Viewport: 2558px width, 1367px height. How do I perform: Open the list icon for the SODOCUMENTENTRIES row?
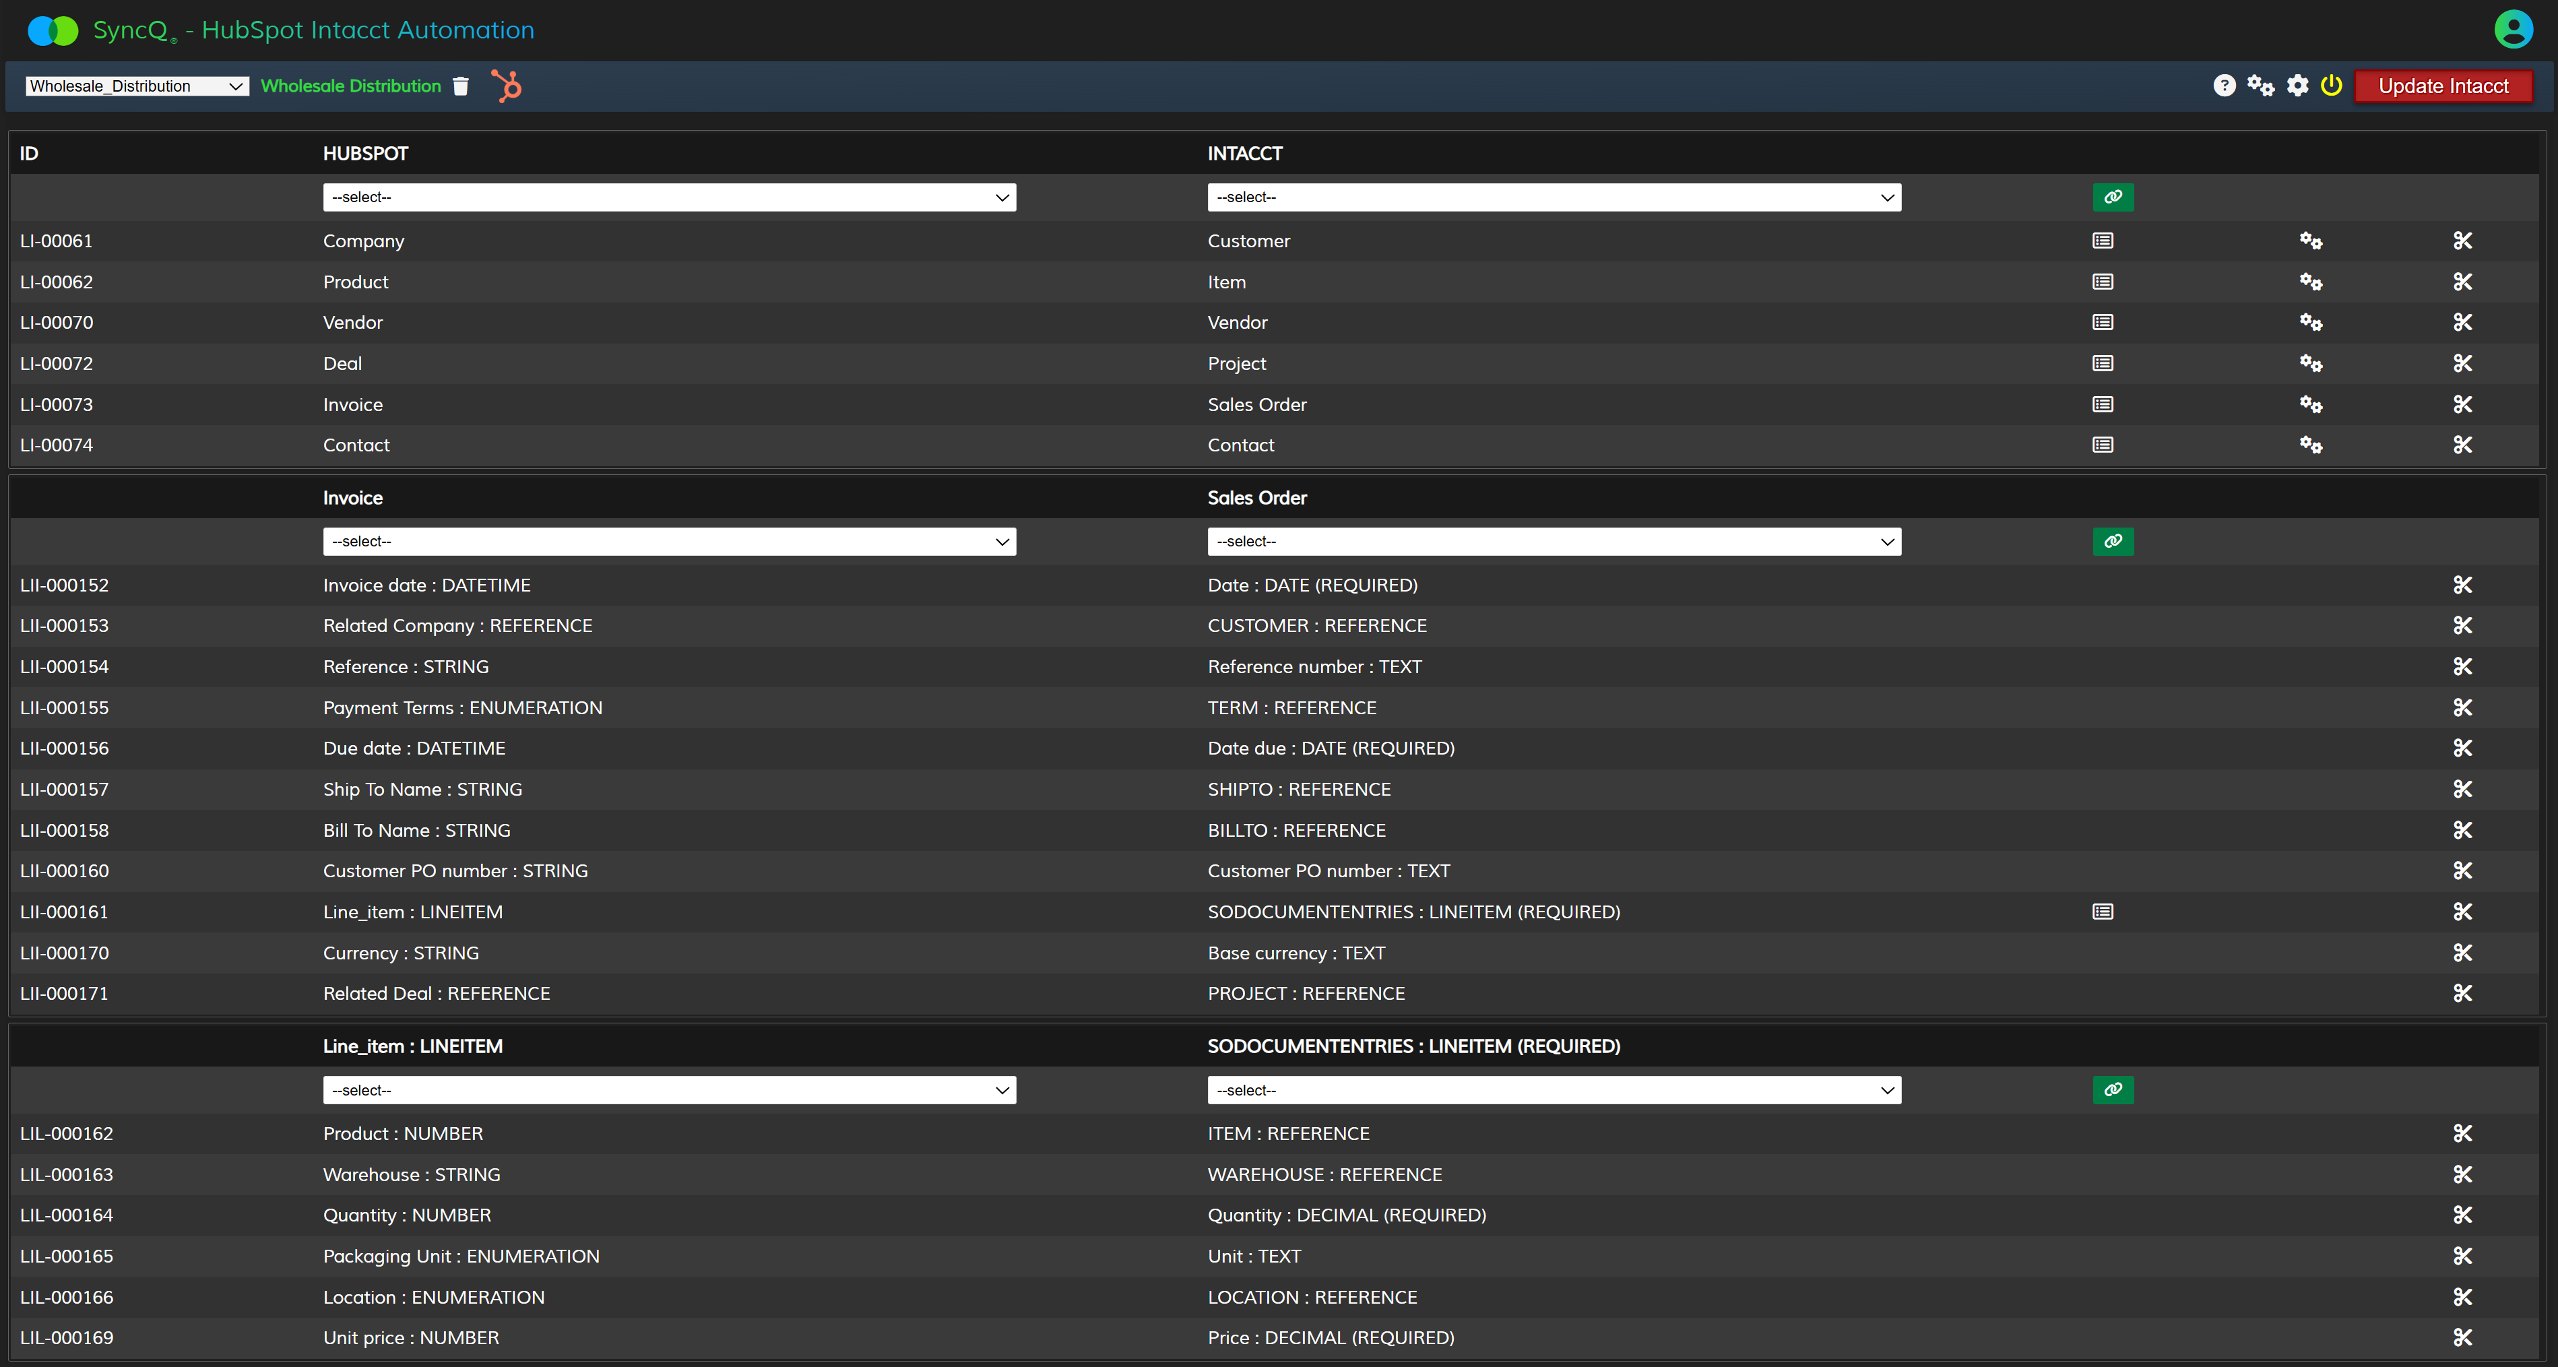click(x=2102, y=912)
